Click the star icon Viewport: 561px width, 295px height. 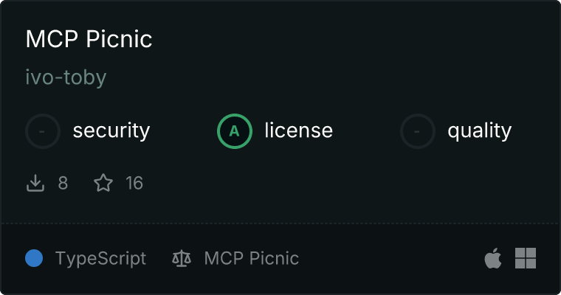tap(103, 183)
